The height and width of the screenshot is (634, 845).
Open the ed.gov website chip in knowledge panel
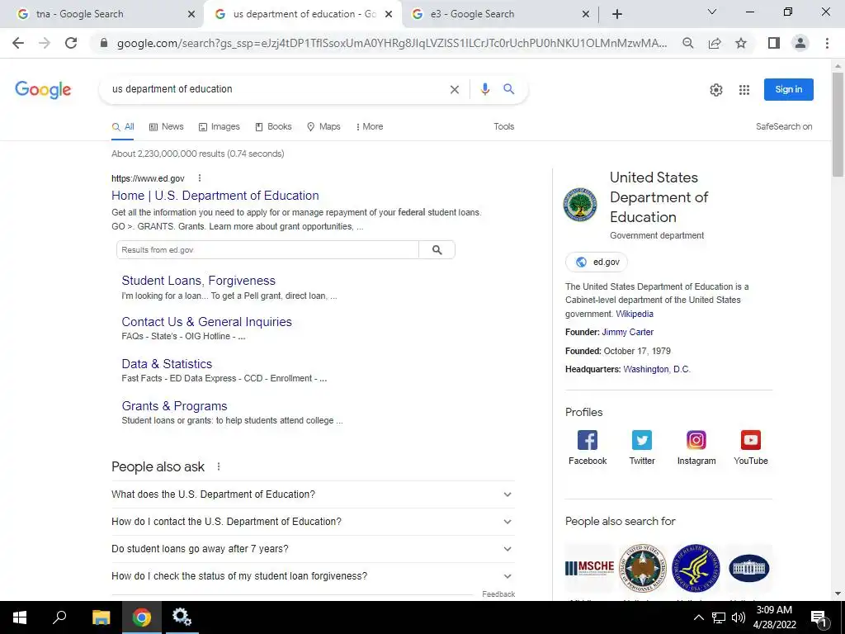click(597, 262)
